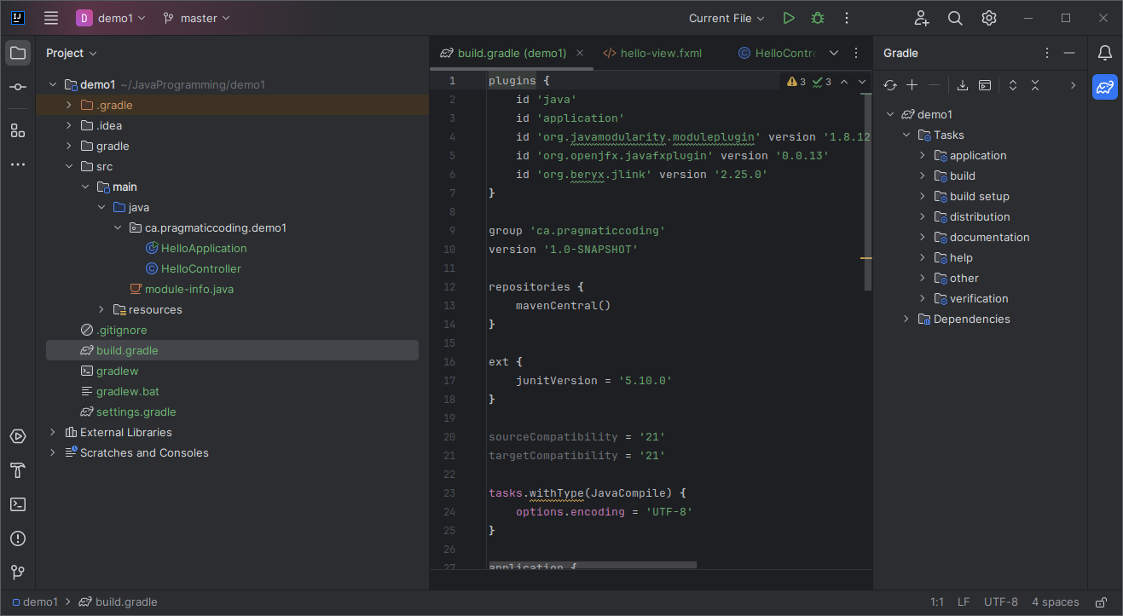1123x616 pixels.
Task: Download sources in Gradle toolbar
Action: [x=963, y=85]
